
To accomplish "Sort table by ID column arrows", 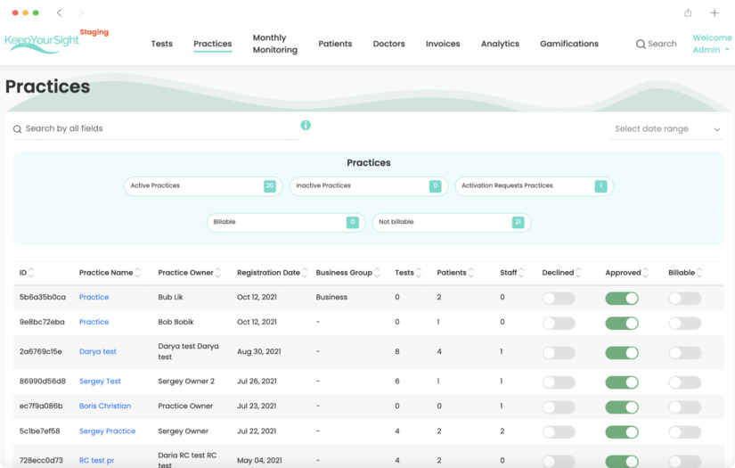I will coord(31,273).
